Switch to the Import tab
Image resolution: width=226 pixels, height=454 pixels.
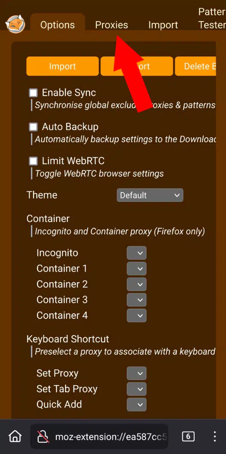point(163,25)
